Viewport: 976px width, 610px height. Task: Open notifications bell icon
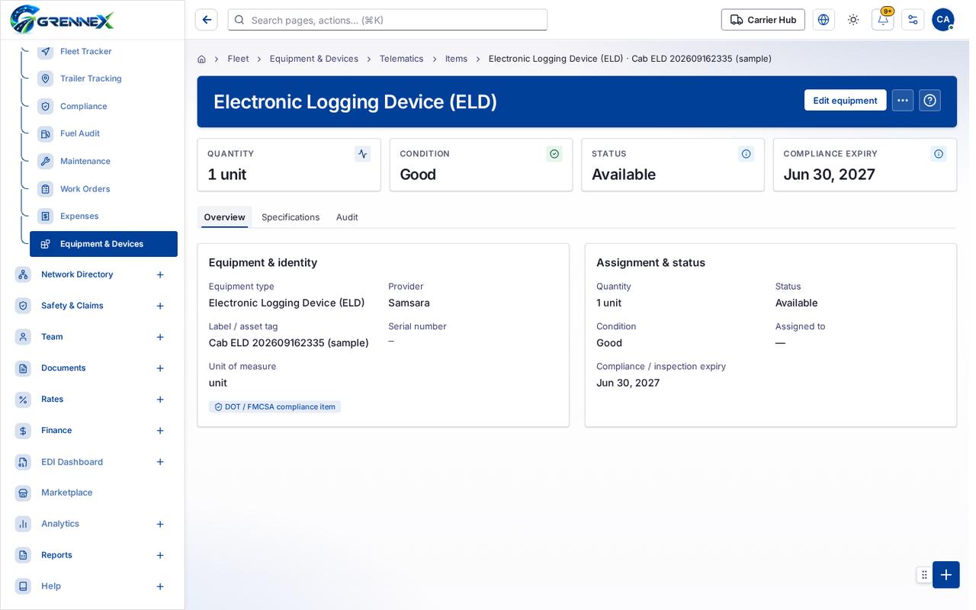[883, 20]
